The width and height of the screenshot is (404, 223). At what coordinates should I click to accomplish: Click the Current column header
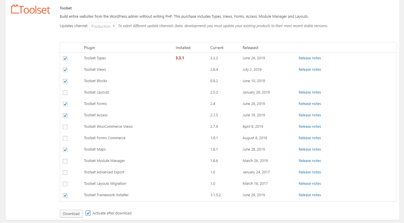pyautogui.click(x=217, y=48)
